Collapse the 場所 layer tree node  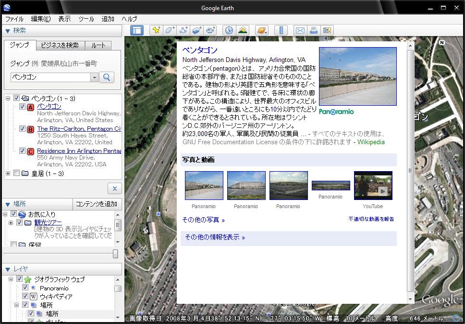coord(17,305)
